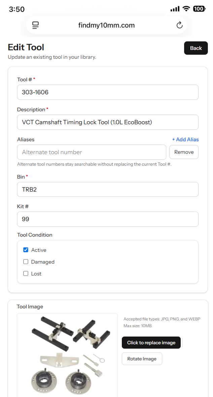
Task: Tap the Wi-Fi status icon
Action: 187,9
